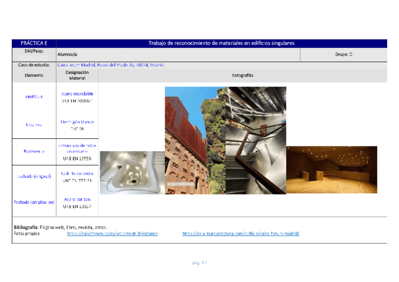399x282 pixels.
Task: Select the Pavimento element cell
Action: [34, 152]
